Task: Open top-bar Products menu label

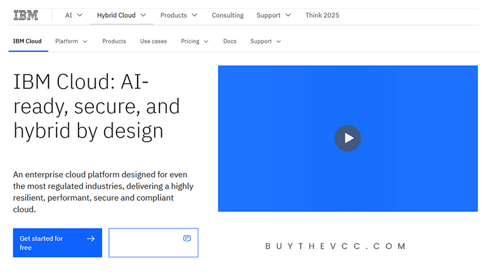Action: (x=173, y=15)
